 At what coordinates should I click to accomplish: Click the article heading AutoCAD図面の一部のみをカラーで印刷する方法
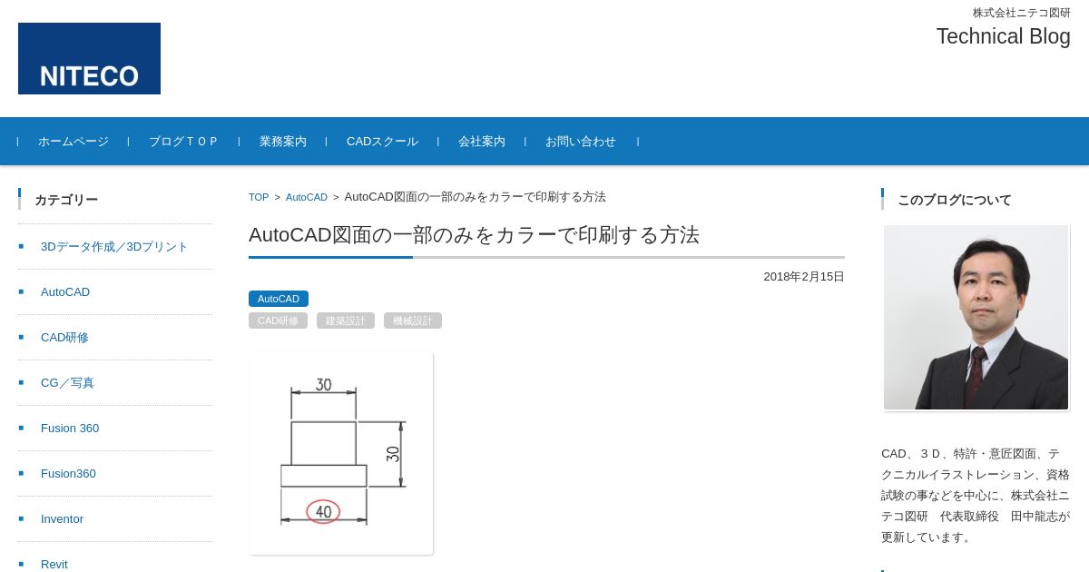(x=474, y=235)
